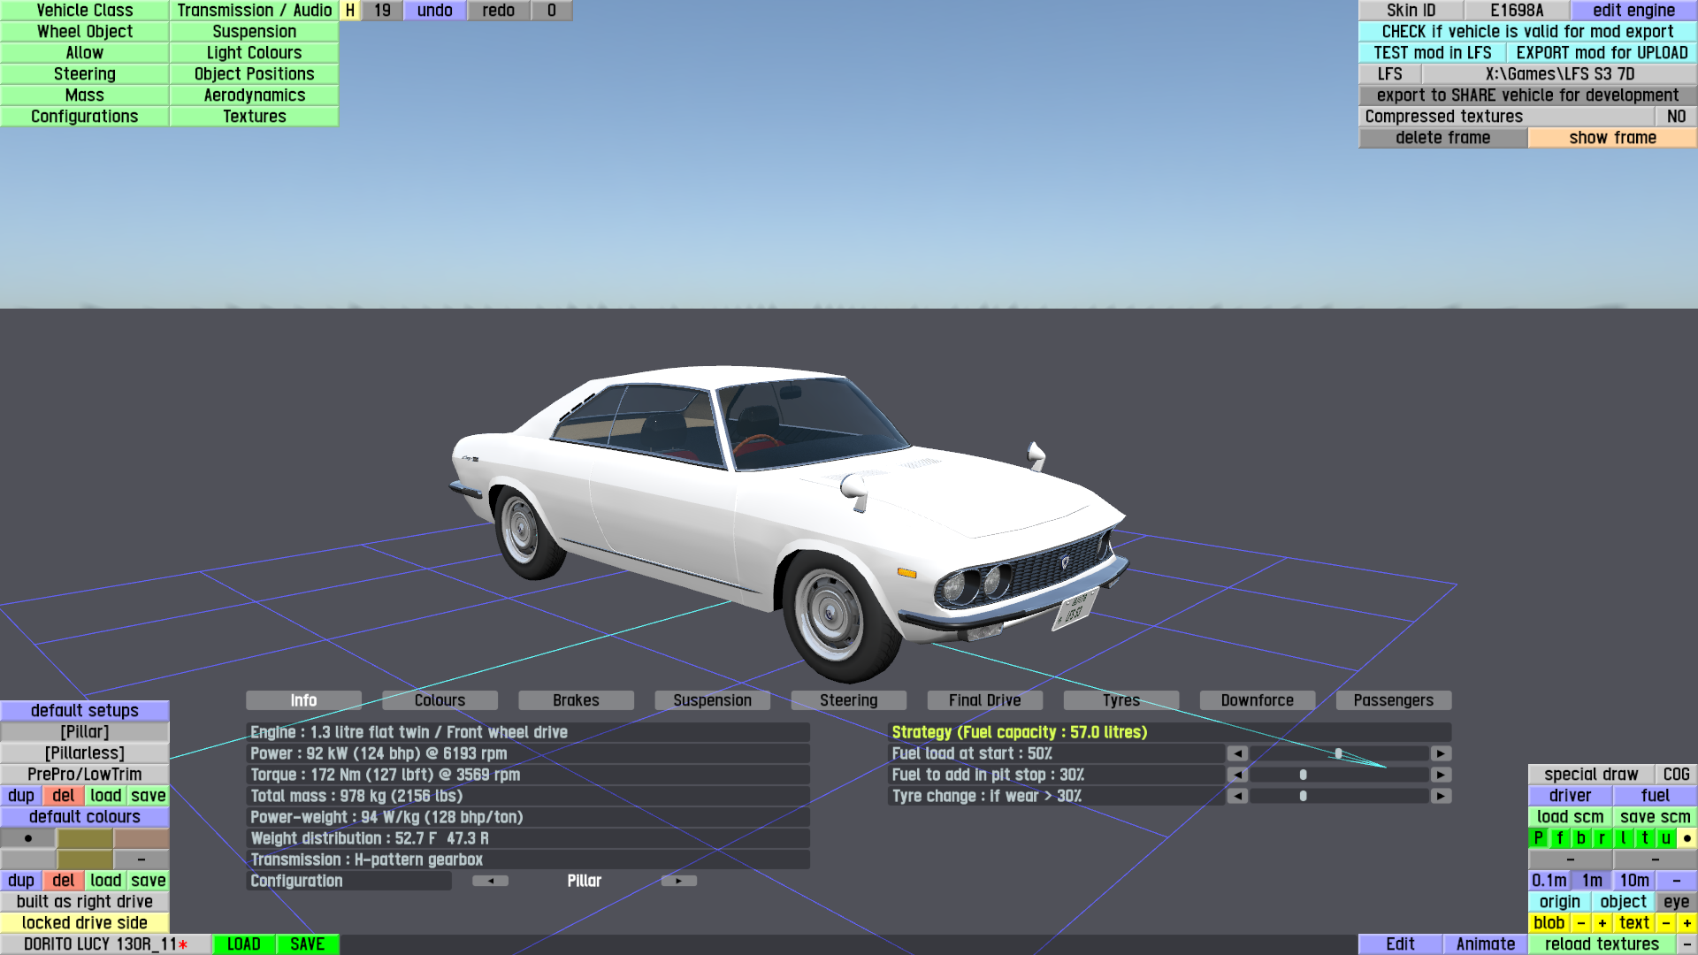Switch to the Tyres tab
This screenshot has width=1698, height=955.
1121,700
